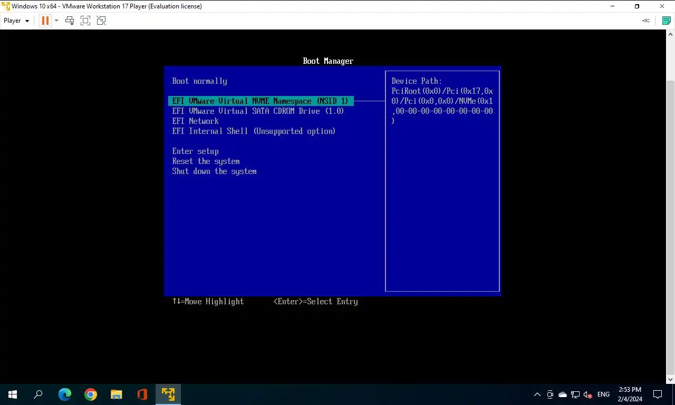Send Ctrl+Alt+Del to virtual machine
The height and width of the screenshot is (405, 675).
(x=70, y=21)
